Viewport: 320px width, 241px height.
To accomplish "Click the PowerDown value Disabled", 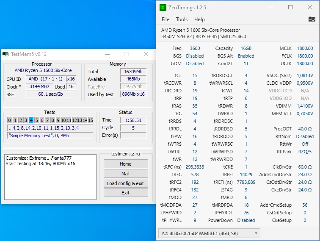I will 246,220.
